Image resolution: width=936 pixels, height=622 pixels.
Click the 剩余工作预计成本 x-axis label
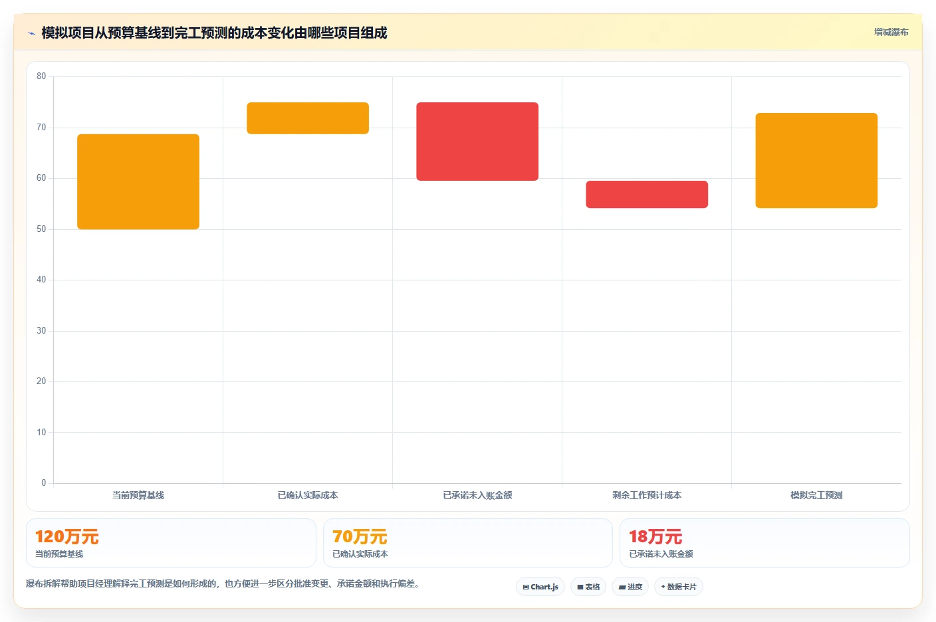click(647, 495)
